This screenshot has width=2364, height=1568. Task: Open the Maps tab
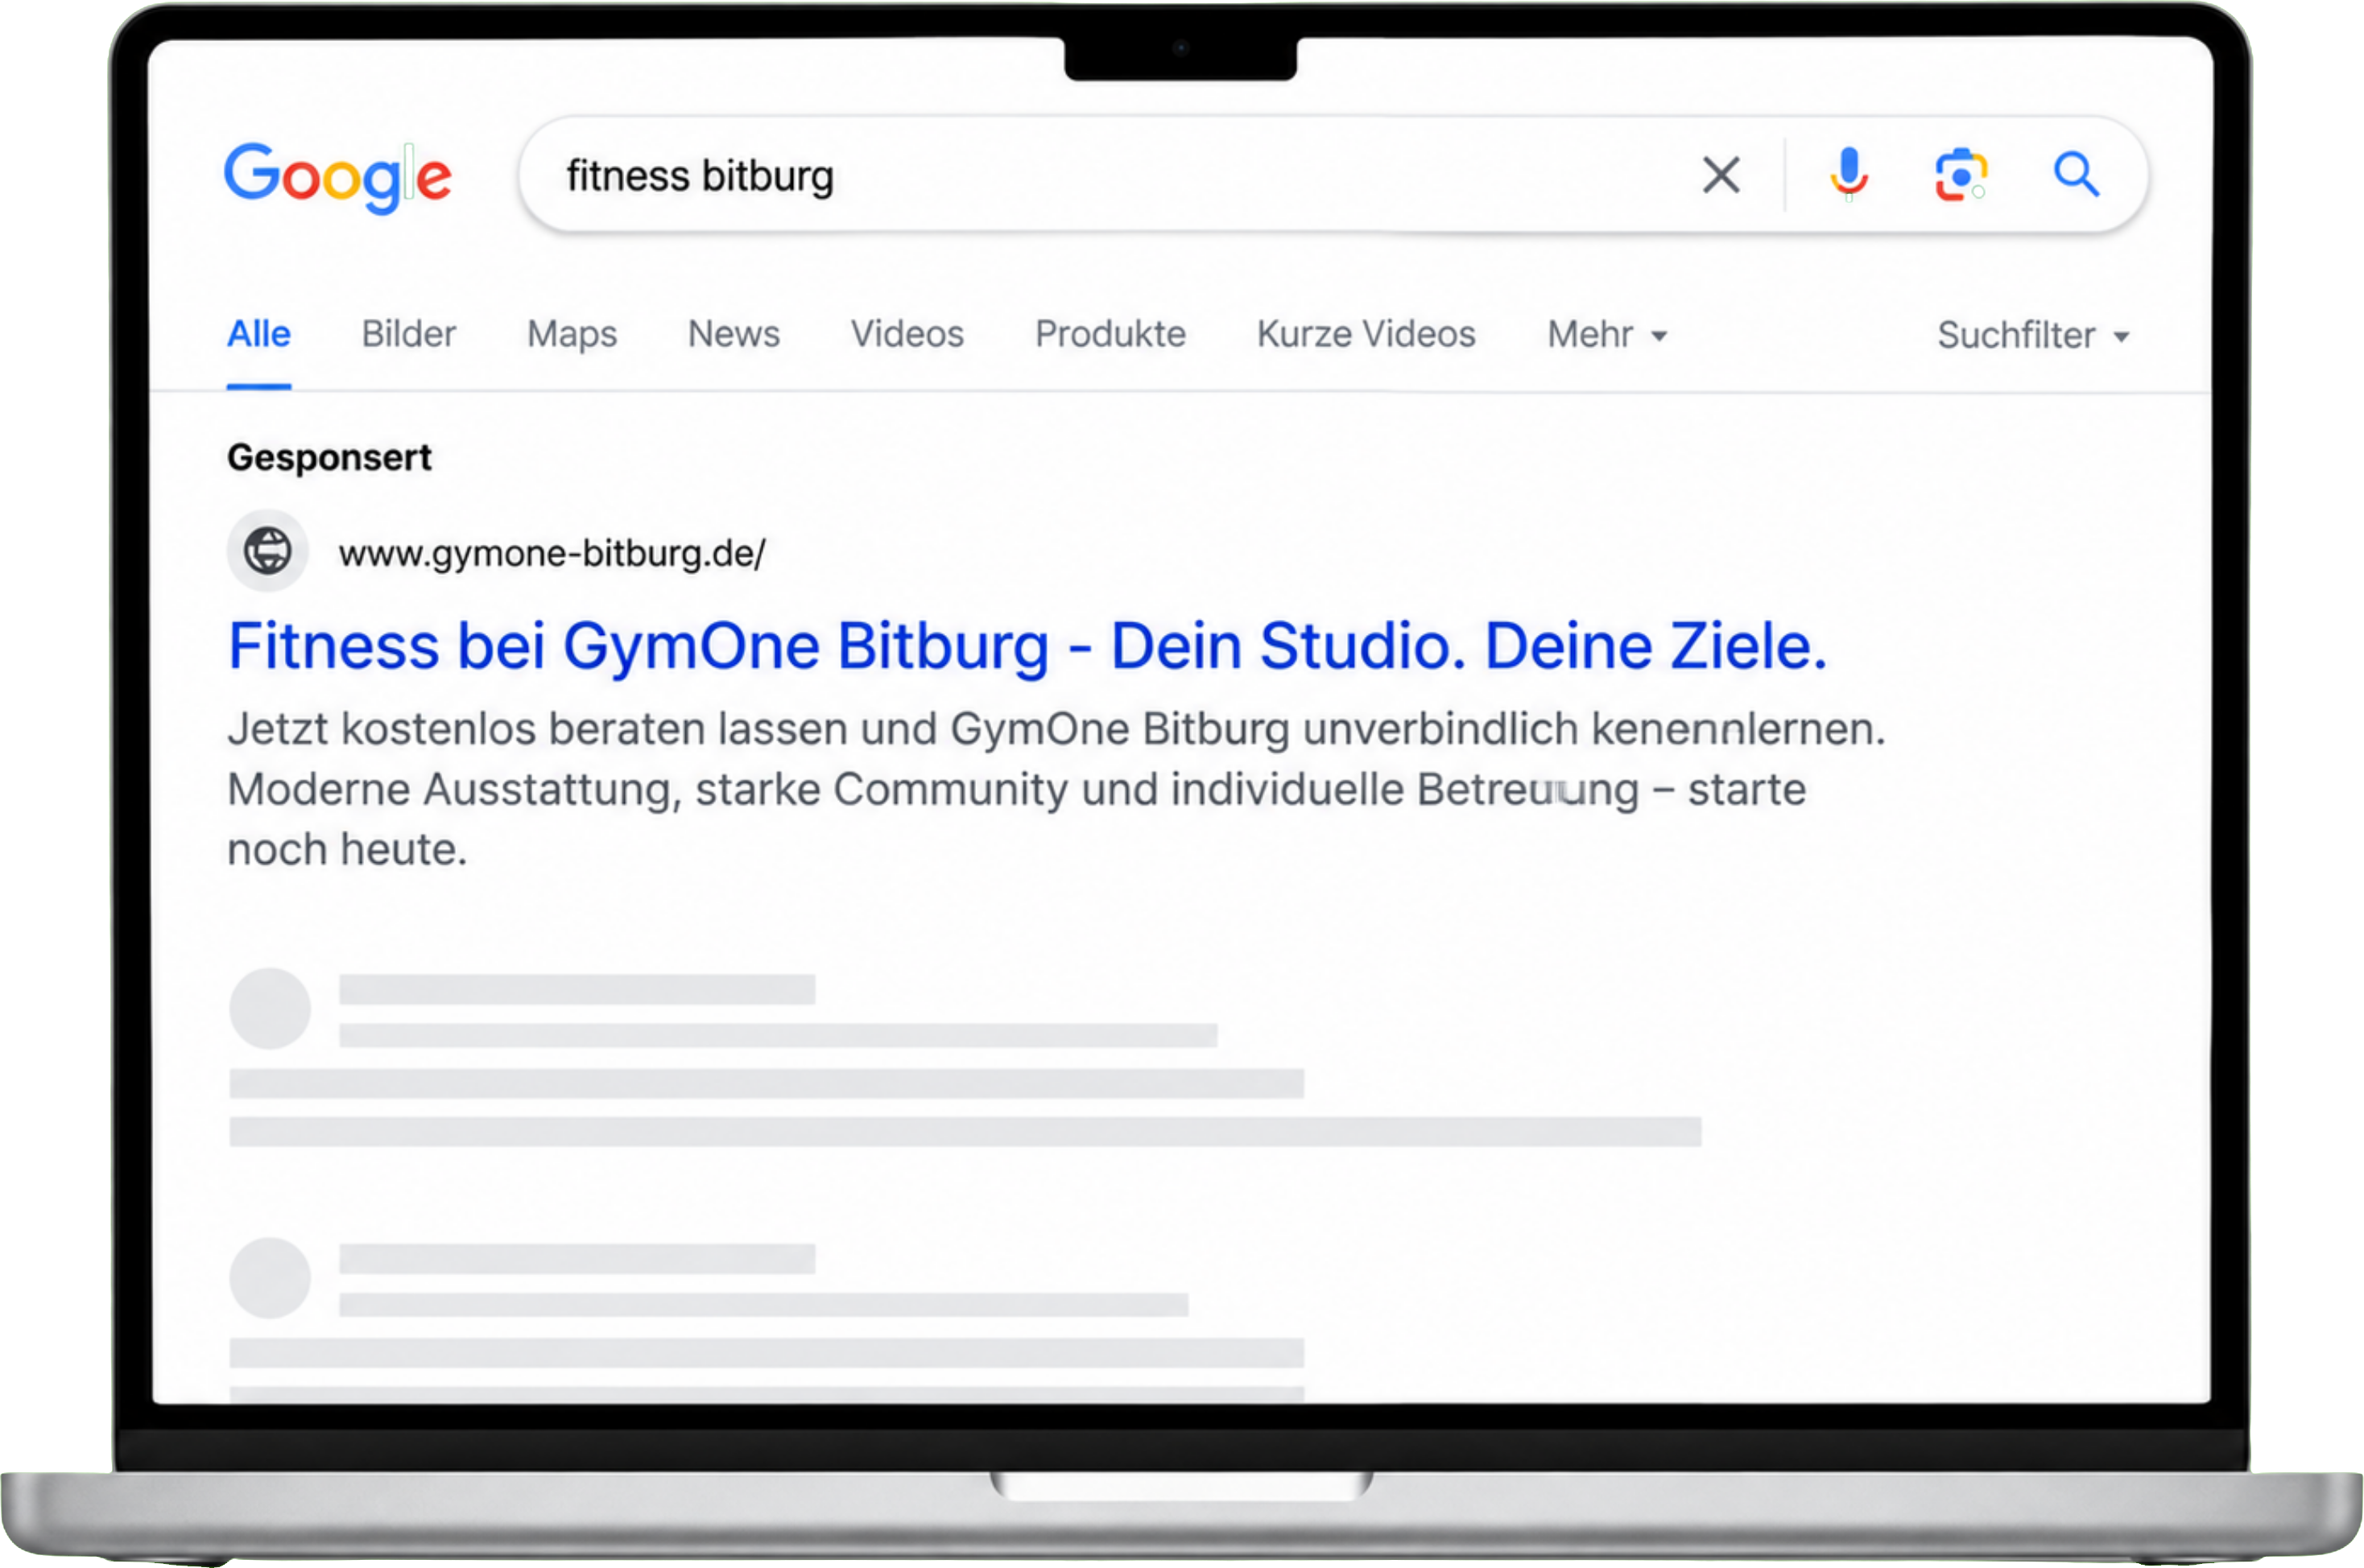572,335
